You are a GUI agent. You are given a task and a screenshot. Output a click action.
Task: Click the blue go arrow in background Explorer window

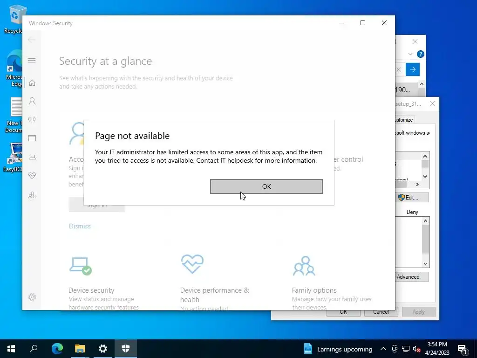point(413,69)
